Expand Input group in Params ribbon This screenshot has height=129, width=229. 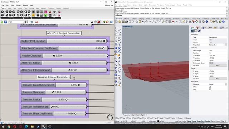click(40, 18)
